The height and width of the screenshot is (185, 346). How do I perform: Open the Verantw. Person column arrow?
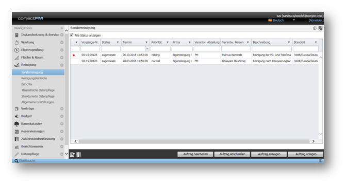[248, 42]
